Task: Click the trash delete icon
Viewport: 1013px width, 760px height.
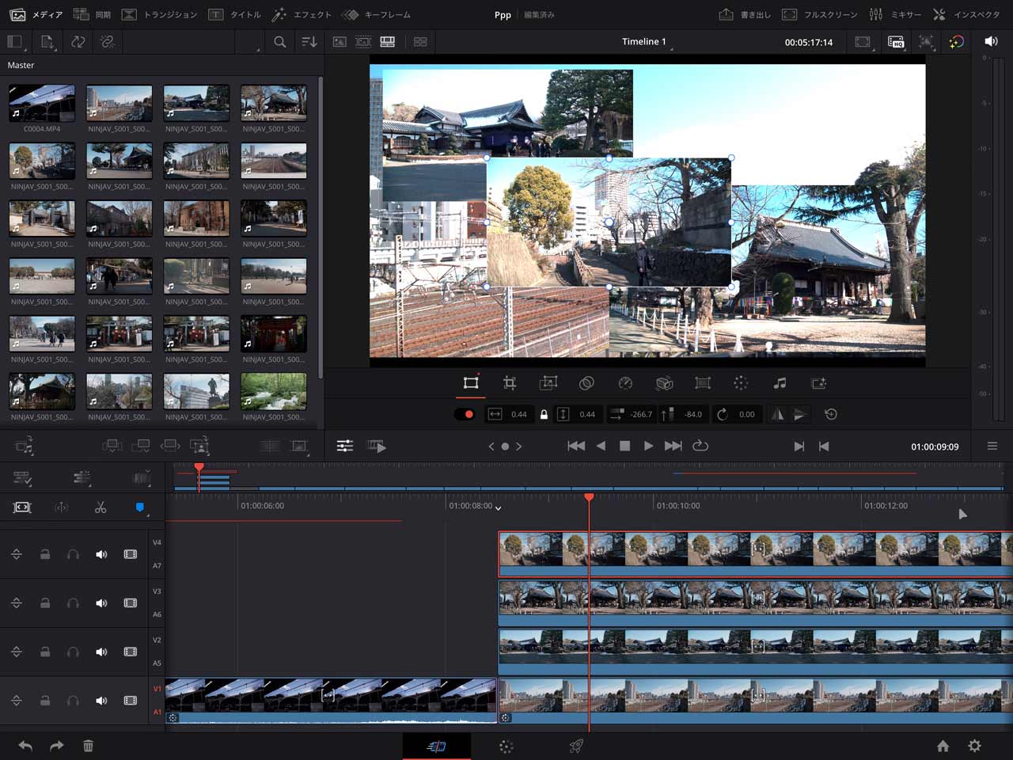Action: (88, 746)
